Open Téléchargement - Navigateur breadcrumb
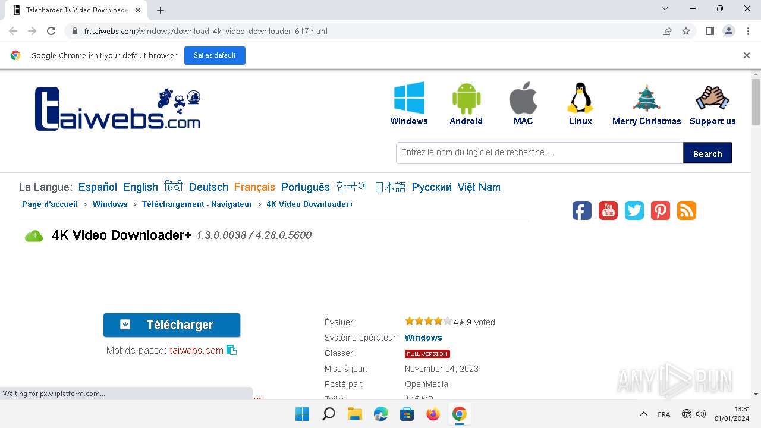 pos(197,204)
